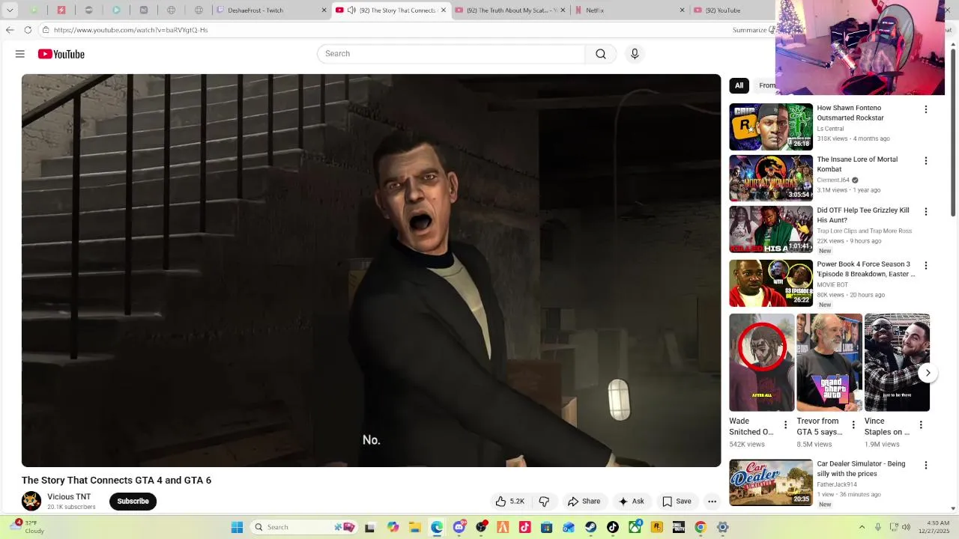
Task: Open Google Chrome from taskbar
Action: pyautogui.click(x=701, y=527)
